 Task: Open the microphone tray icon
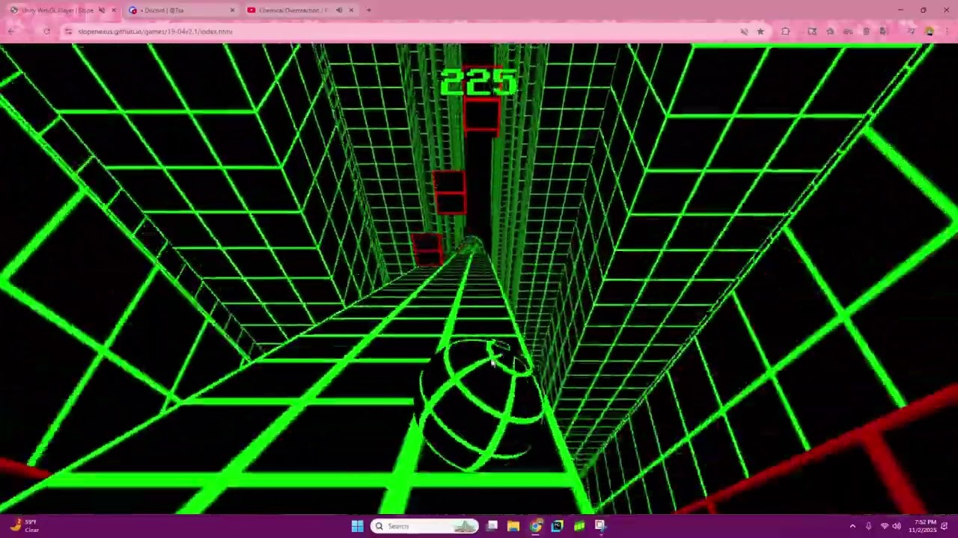point(868,526)
